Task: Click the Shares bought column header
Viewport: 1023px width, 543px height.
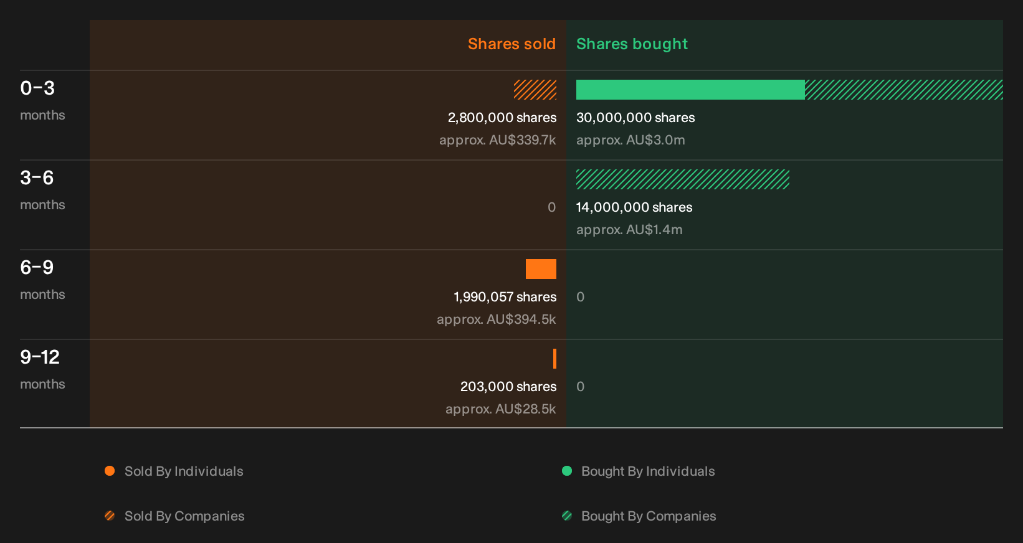Action: [632, 44]
